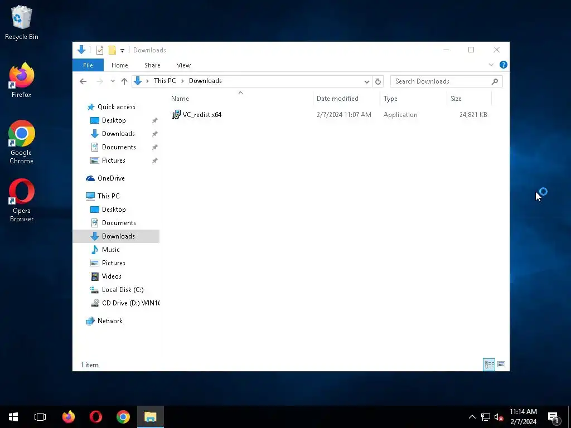The height and width of the screenshot is (428, 571).
Task: Expand the ribbon with the chevron
Action: 491,65
